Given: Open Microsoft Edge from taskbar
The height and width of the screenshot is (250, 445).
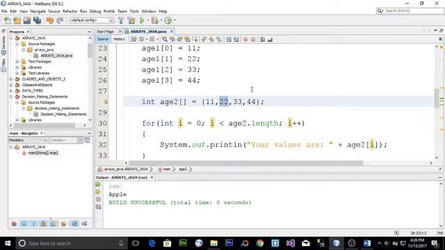Looking at the screenshot, I should 152,244.
